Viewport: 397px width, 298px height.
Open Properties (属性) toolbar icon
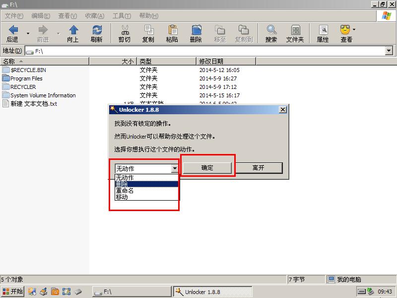point(324,30)
